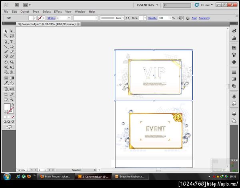Viewport: 240px width, 188px height.
Task: Select the Gradient tool
Action: click(12, 78)
